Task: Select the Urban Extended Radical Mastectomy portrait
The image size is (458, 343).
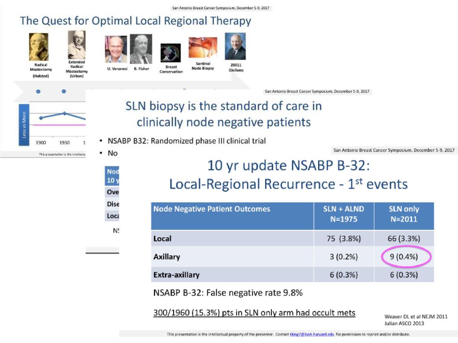Action: (76, 45)
